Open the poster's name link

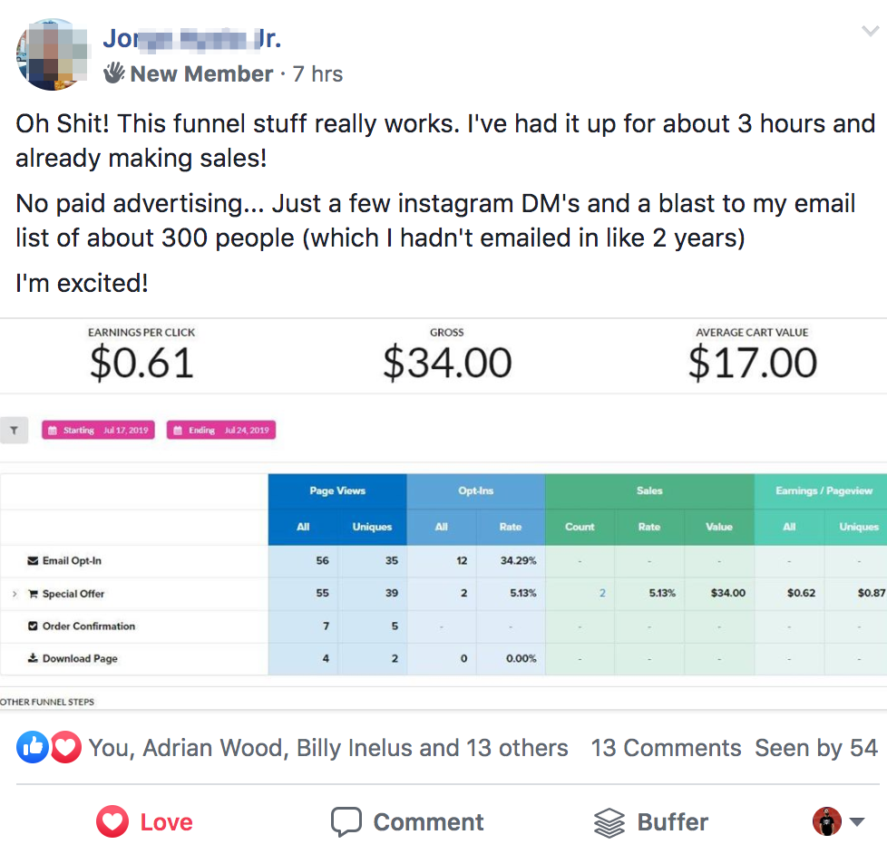(191, 38)
